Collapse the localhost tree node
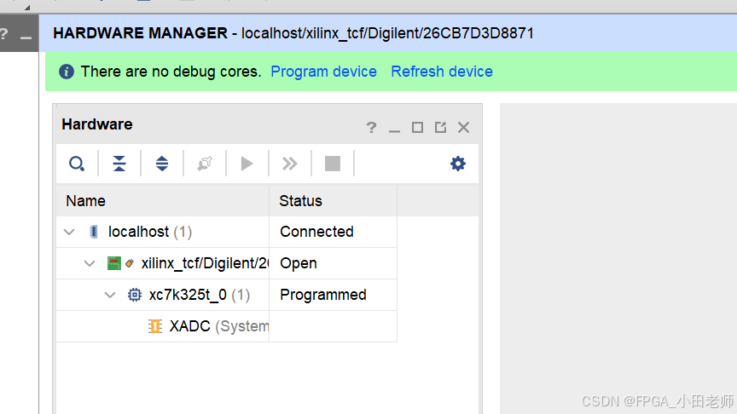 pyautogui.click(x=69, y=232)
